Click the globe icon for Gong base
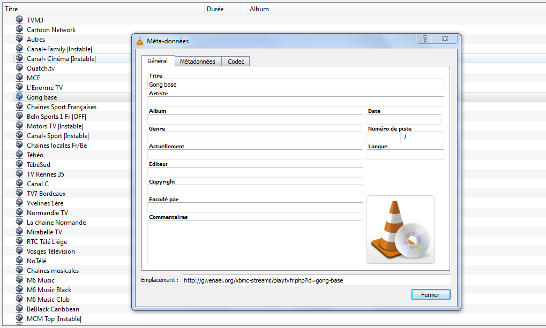This screenshot has width=546, height=328. (19, 97)
